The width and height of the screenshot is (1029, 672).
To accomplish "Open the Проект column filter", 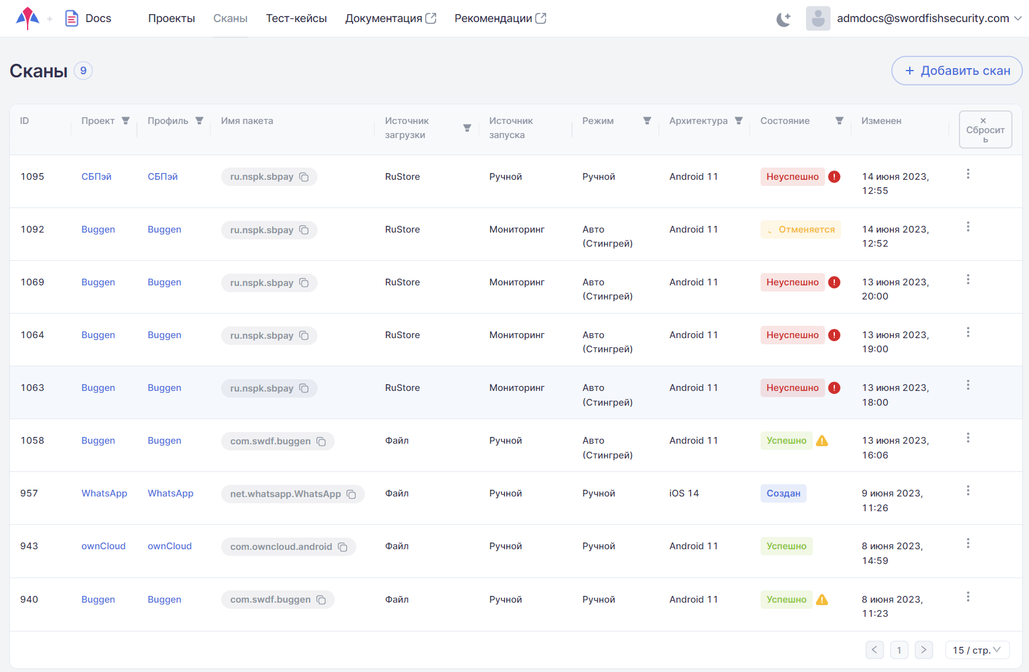I will tap(125, 121).
